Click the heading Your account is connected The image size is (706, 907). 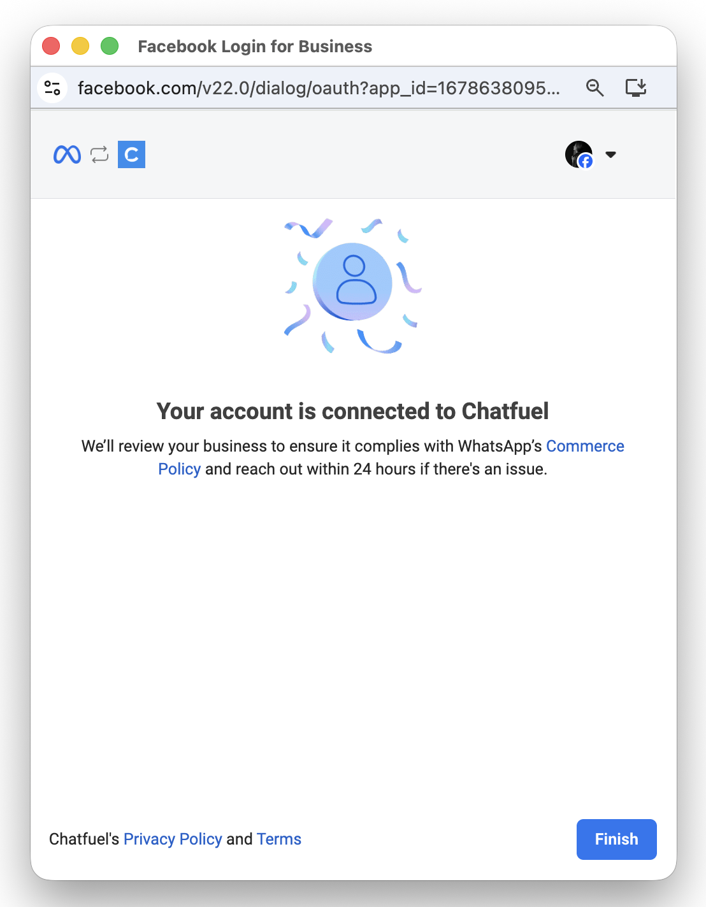(x=352, y=411)
